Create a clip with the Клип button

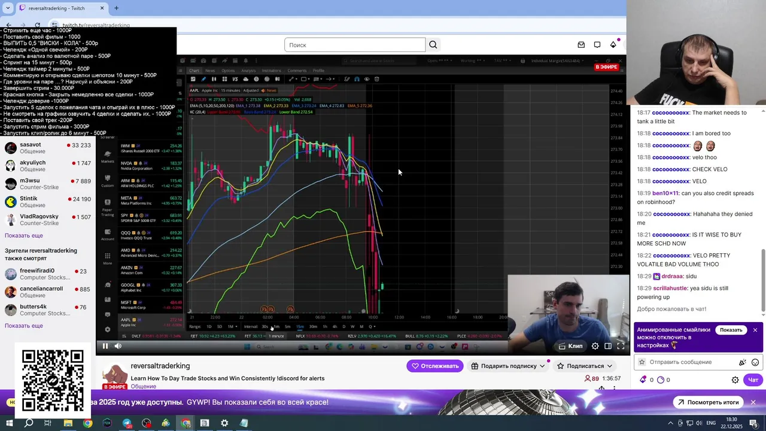570,346
